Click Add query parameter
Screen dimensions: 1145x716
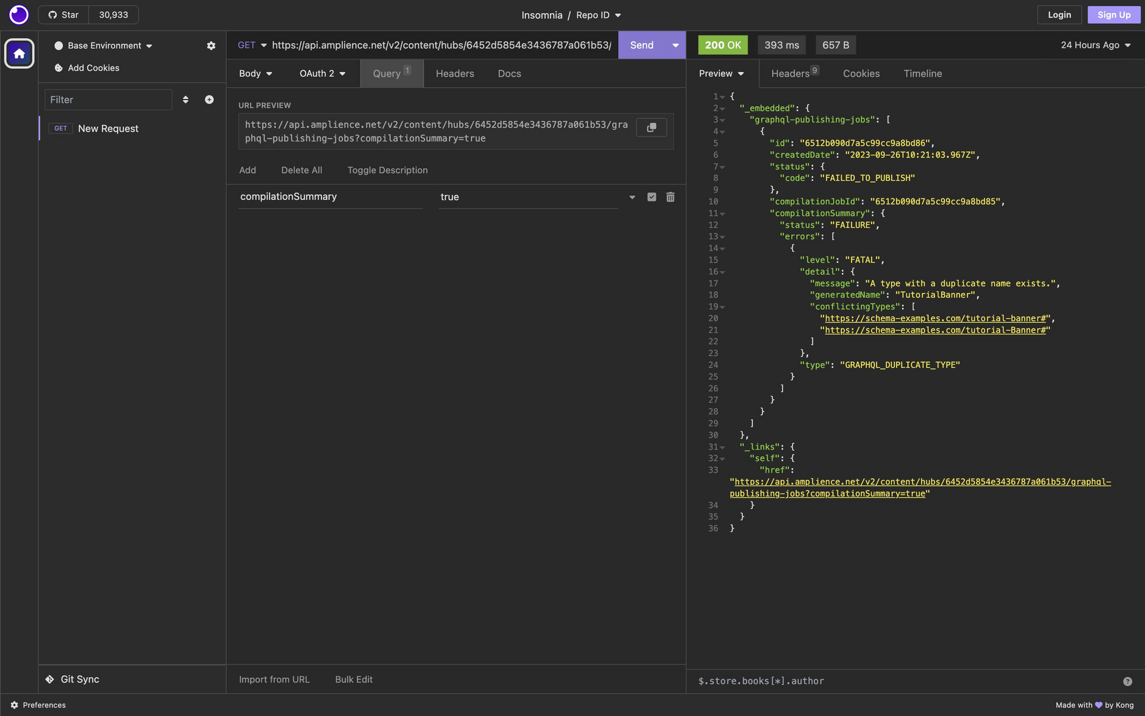pos(247,170)
